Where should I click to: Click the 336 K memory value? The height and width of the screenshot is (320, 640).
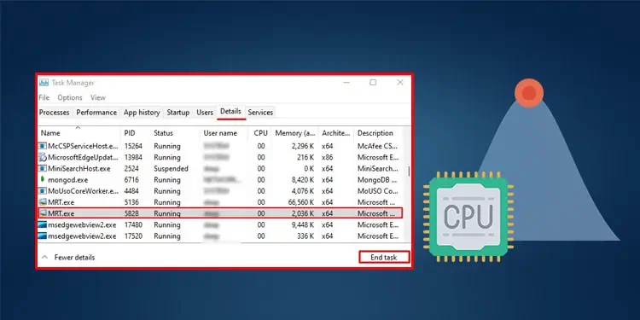point(305,236)
